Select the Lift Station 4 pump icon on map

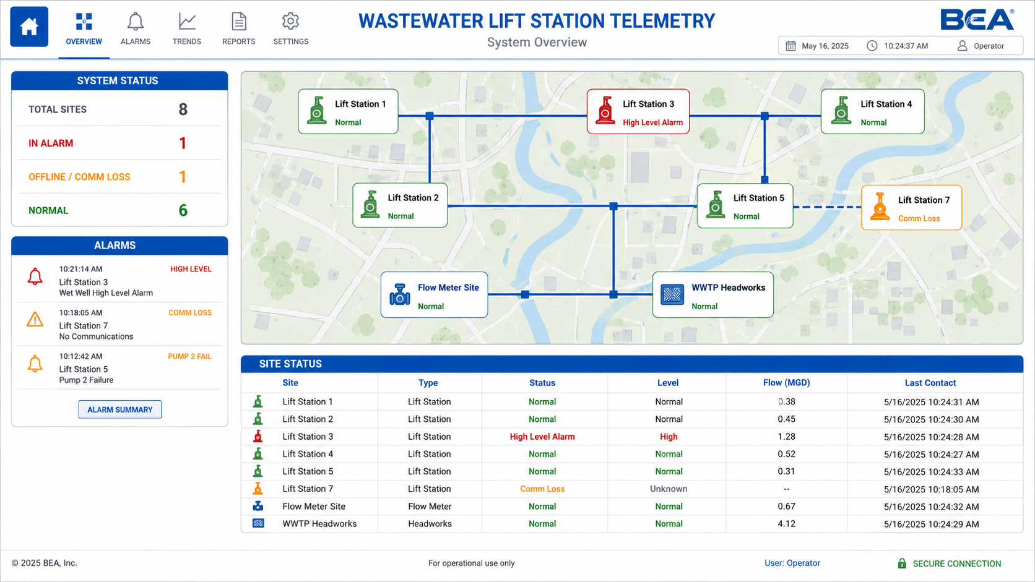pos(841,111)
